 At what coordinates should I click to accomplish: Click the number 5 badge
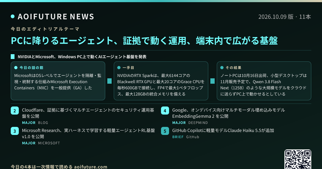(x=165, y=131)
